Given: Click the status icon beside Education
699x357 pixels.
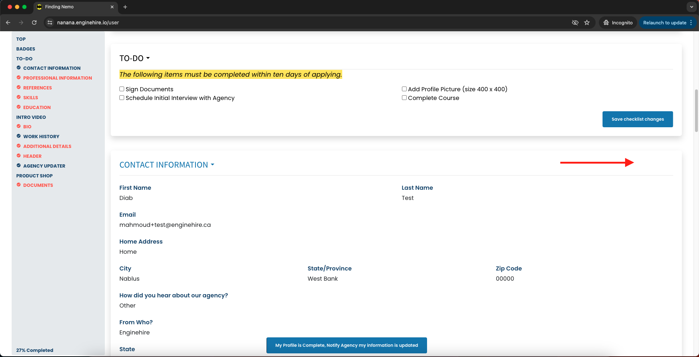Looking at the screenshot, I should pos(19,107).
